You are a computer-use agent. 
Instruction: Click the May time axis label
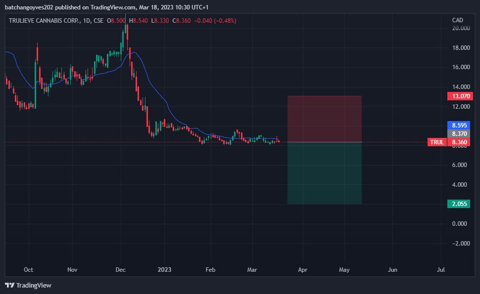[344, 270]
